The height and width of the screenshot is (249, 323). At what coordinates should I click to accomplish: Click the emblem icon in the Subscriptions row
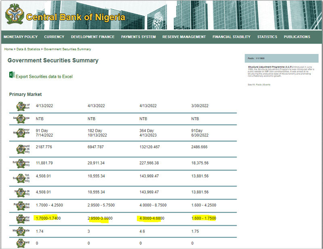tap(21, 164)
